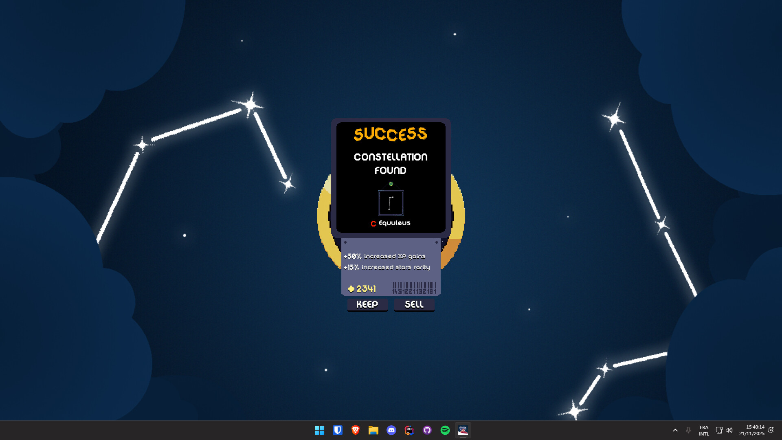Expand the hidden icons chevron in the tray
The width and height of the screenshot is (782, 440).
(675, 430)
